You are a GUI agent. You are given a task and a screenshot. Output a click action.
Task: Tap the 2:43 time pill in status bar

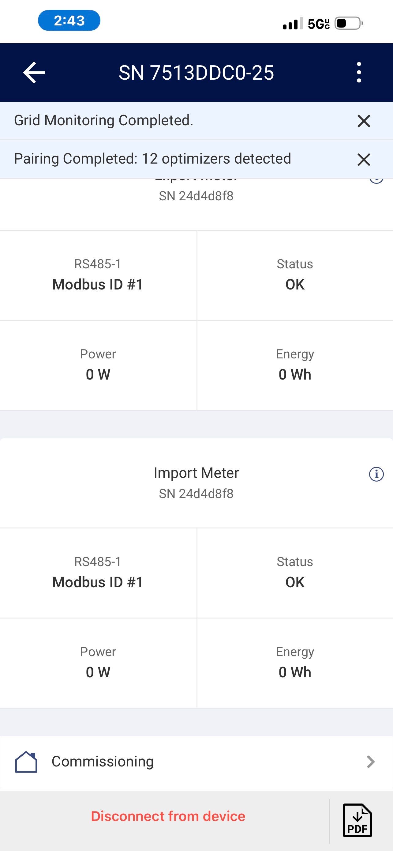[x=69, y=21]
